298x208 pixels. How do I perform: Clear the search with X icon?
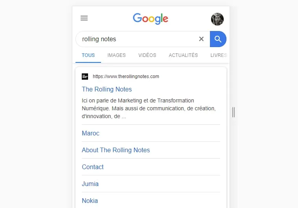(x=201, y=39)
